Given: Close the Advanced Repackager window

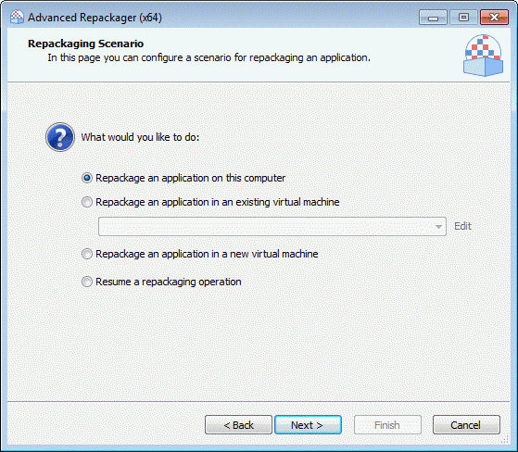Looking at the screenshot, I should pyautogui.click(x=494, y=18).
